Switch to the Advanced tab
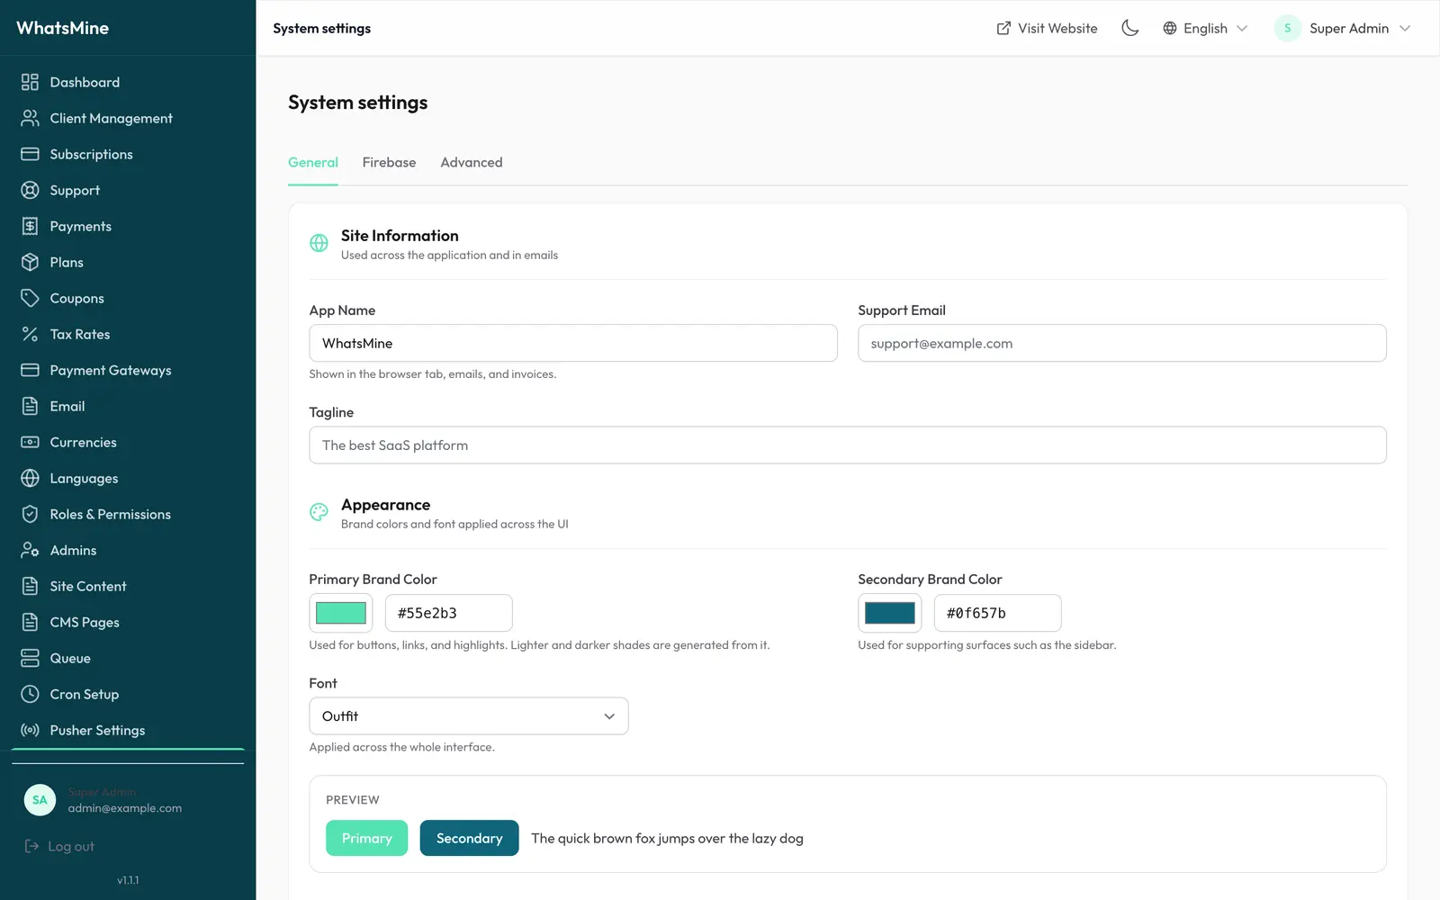 [472, 163]
